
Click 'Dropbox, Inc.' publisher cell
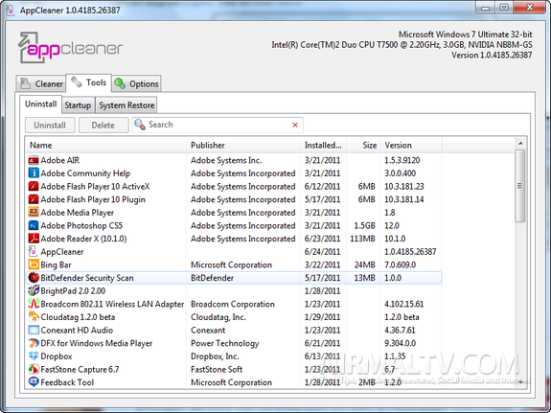215,356
